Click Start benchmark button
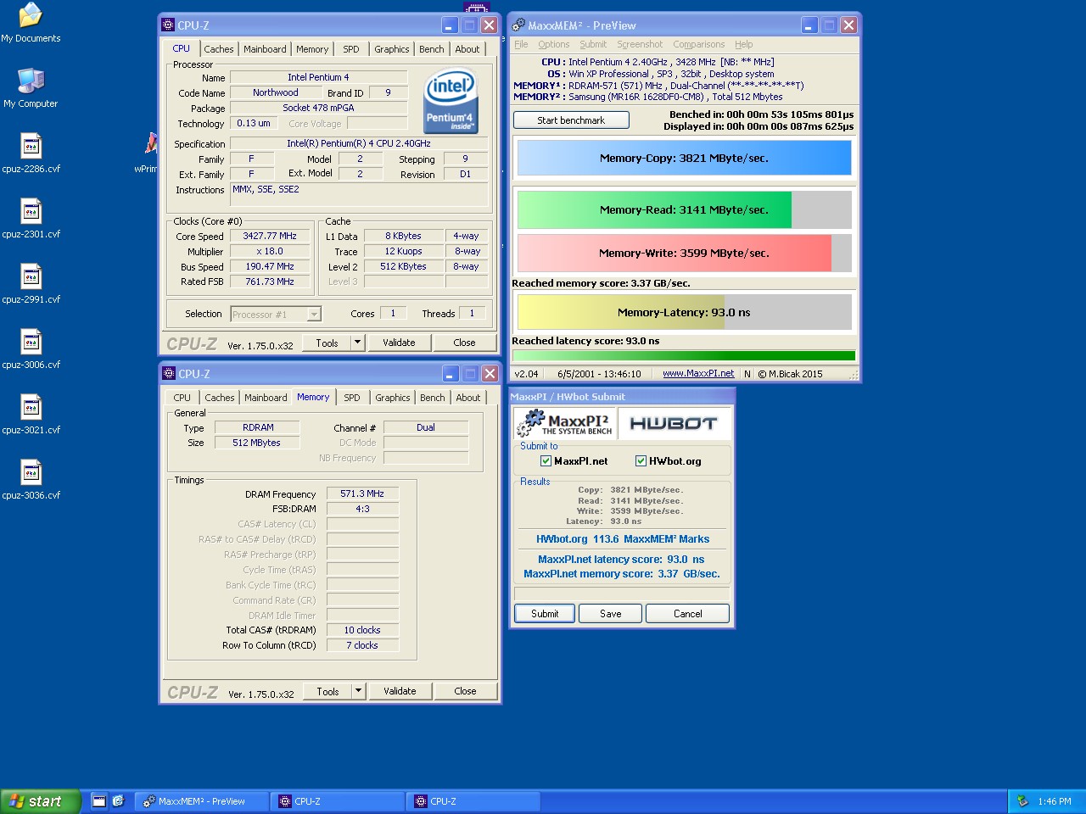 (571, 120)
